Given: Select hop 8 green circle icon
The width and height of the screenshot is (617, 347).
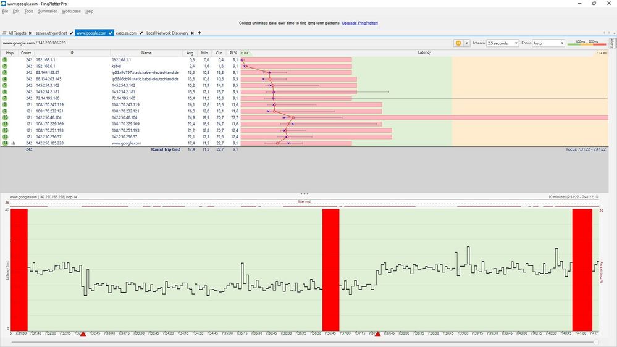Looking at the screenshot, I should (5, 104).
